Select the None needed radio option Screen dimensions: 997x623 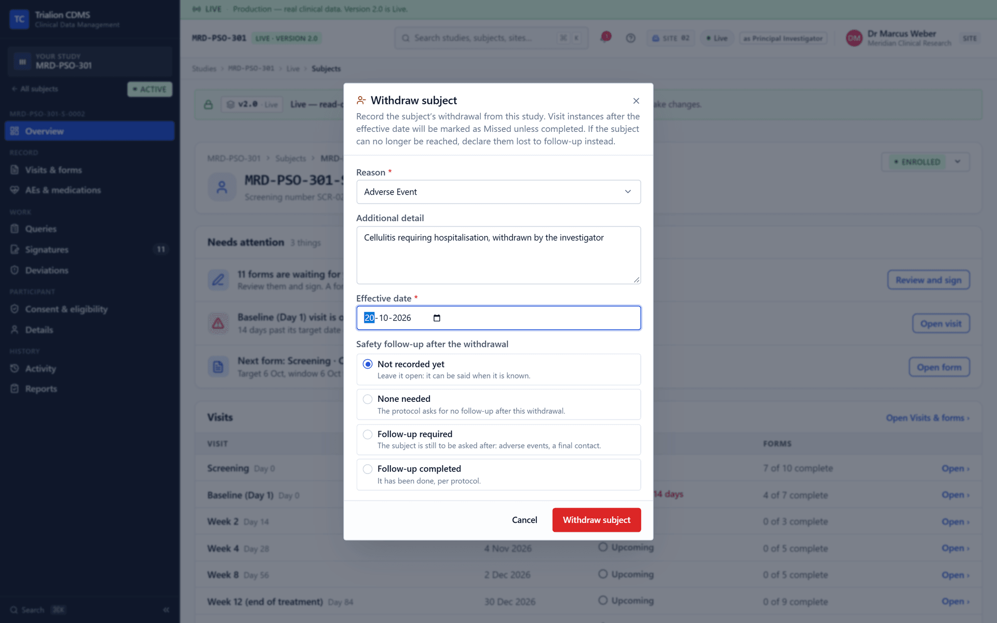click(368, 399)
